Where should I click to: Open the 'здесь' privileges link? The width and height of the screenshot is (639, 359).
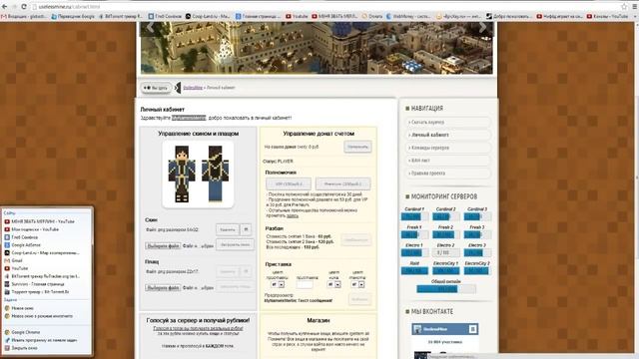coord(293,215)
